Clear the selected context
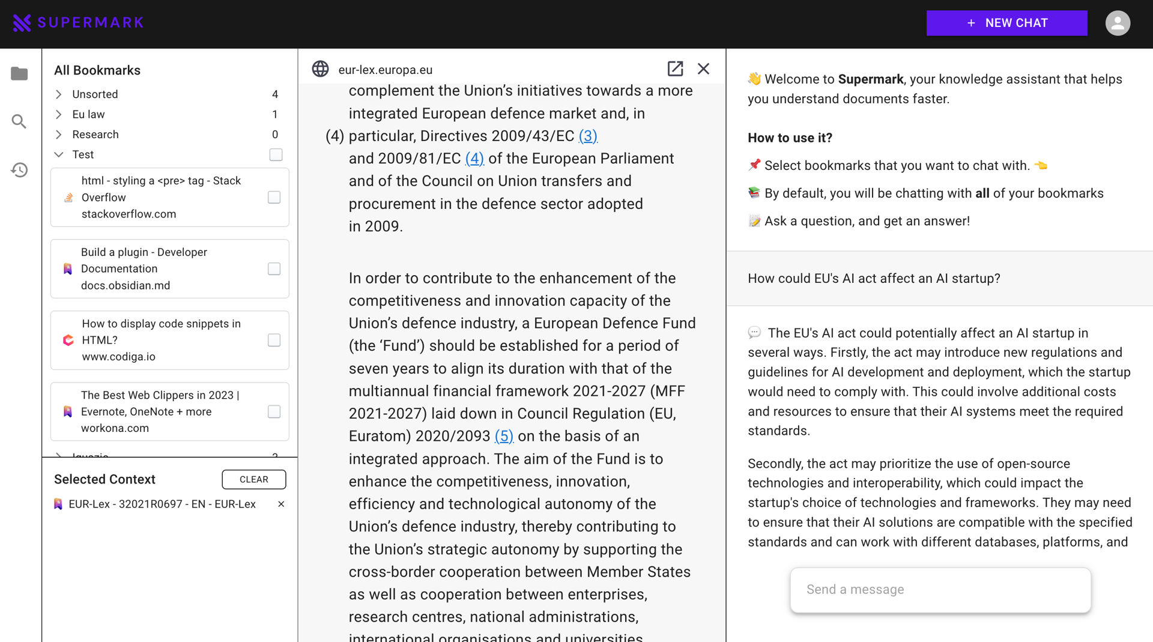Screen dimensions: 1153x642 pos(254,480)
